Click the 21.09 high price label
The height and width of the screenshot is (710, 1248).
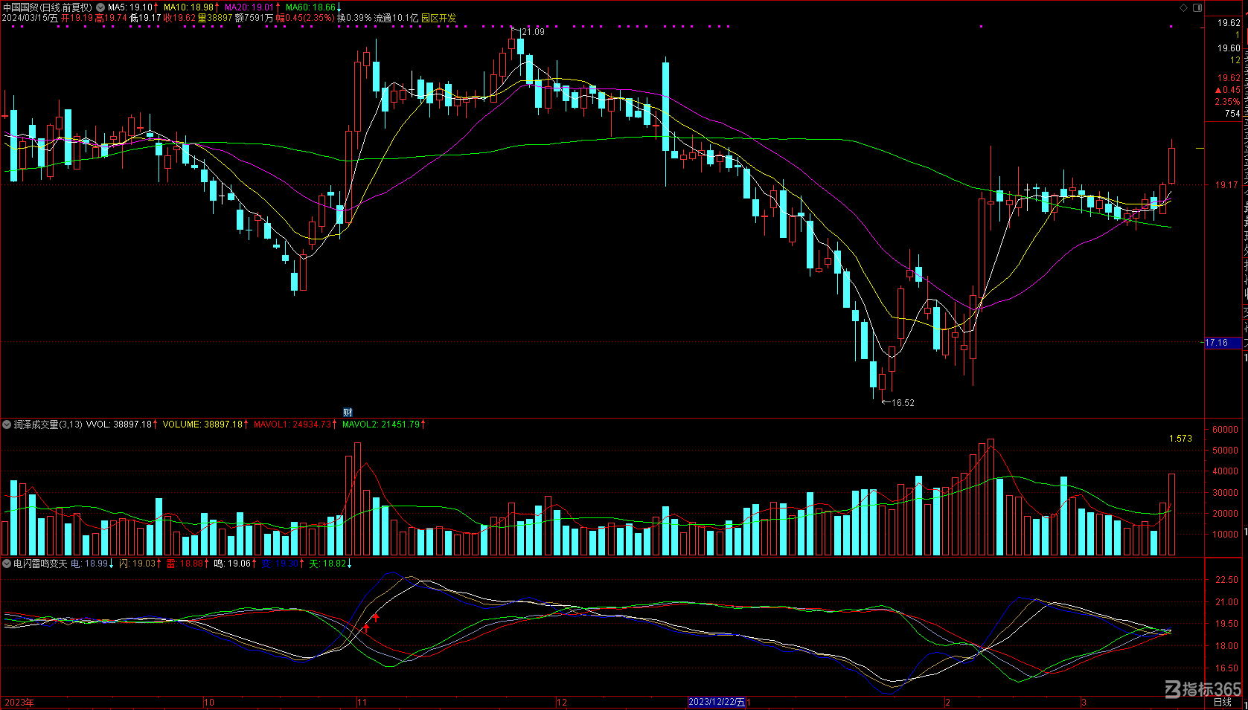[533, 32]
